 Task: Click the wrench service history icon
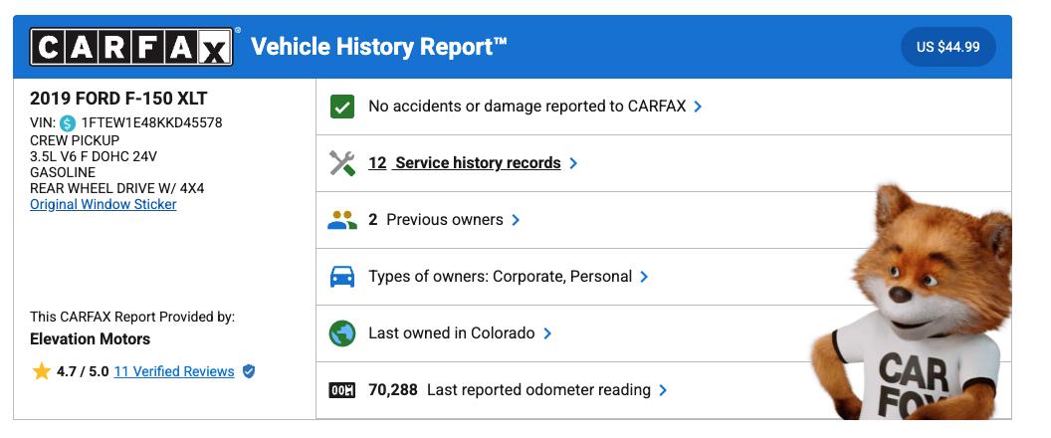click(x=342, y=163)
